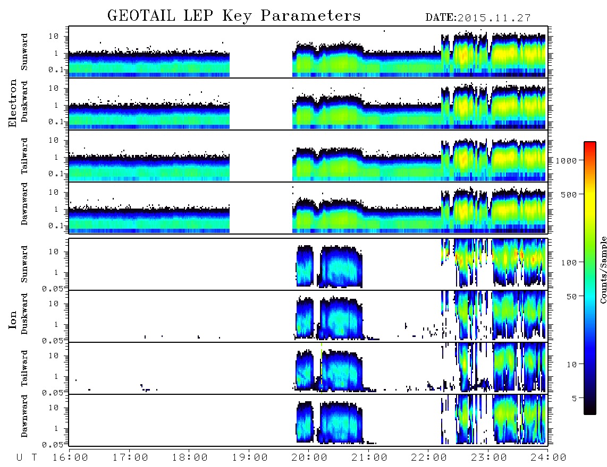Click the title "GEOTAIL LEP Key Parameters"

(x=234, y=16)
